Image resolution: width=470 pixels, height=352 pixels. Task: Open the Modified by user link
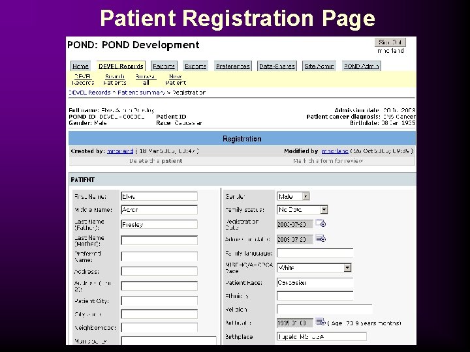tap(335, 151)
